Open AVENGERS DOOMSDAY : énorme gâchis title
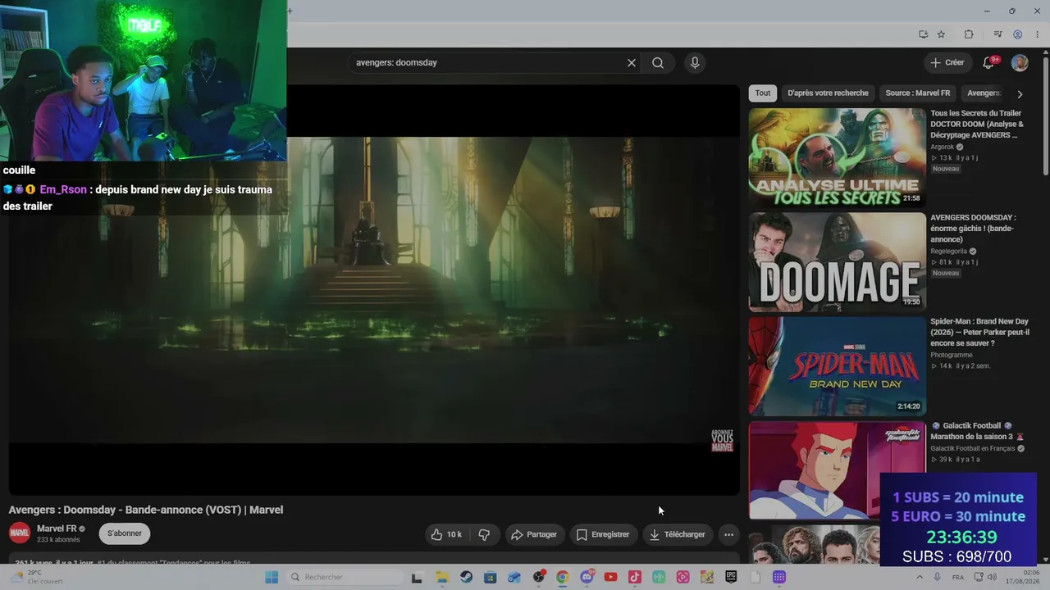This screenshot has height=590, width=1050. [974, 229]
